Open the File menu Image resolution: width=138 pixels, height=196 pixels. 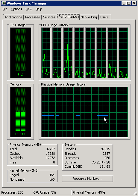click(5, 9)
